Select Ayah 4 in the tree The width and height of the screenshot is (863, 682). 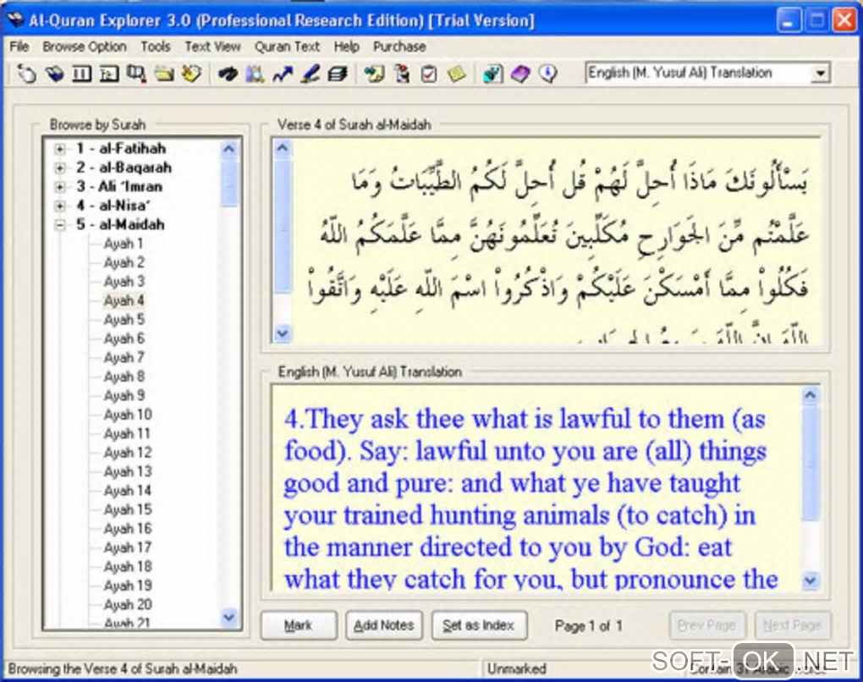click(x=124, y=300)
